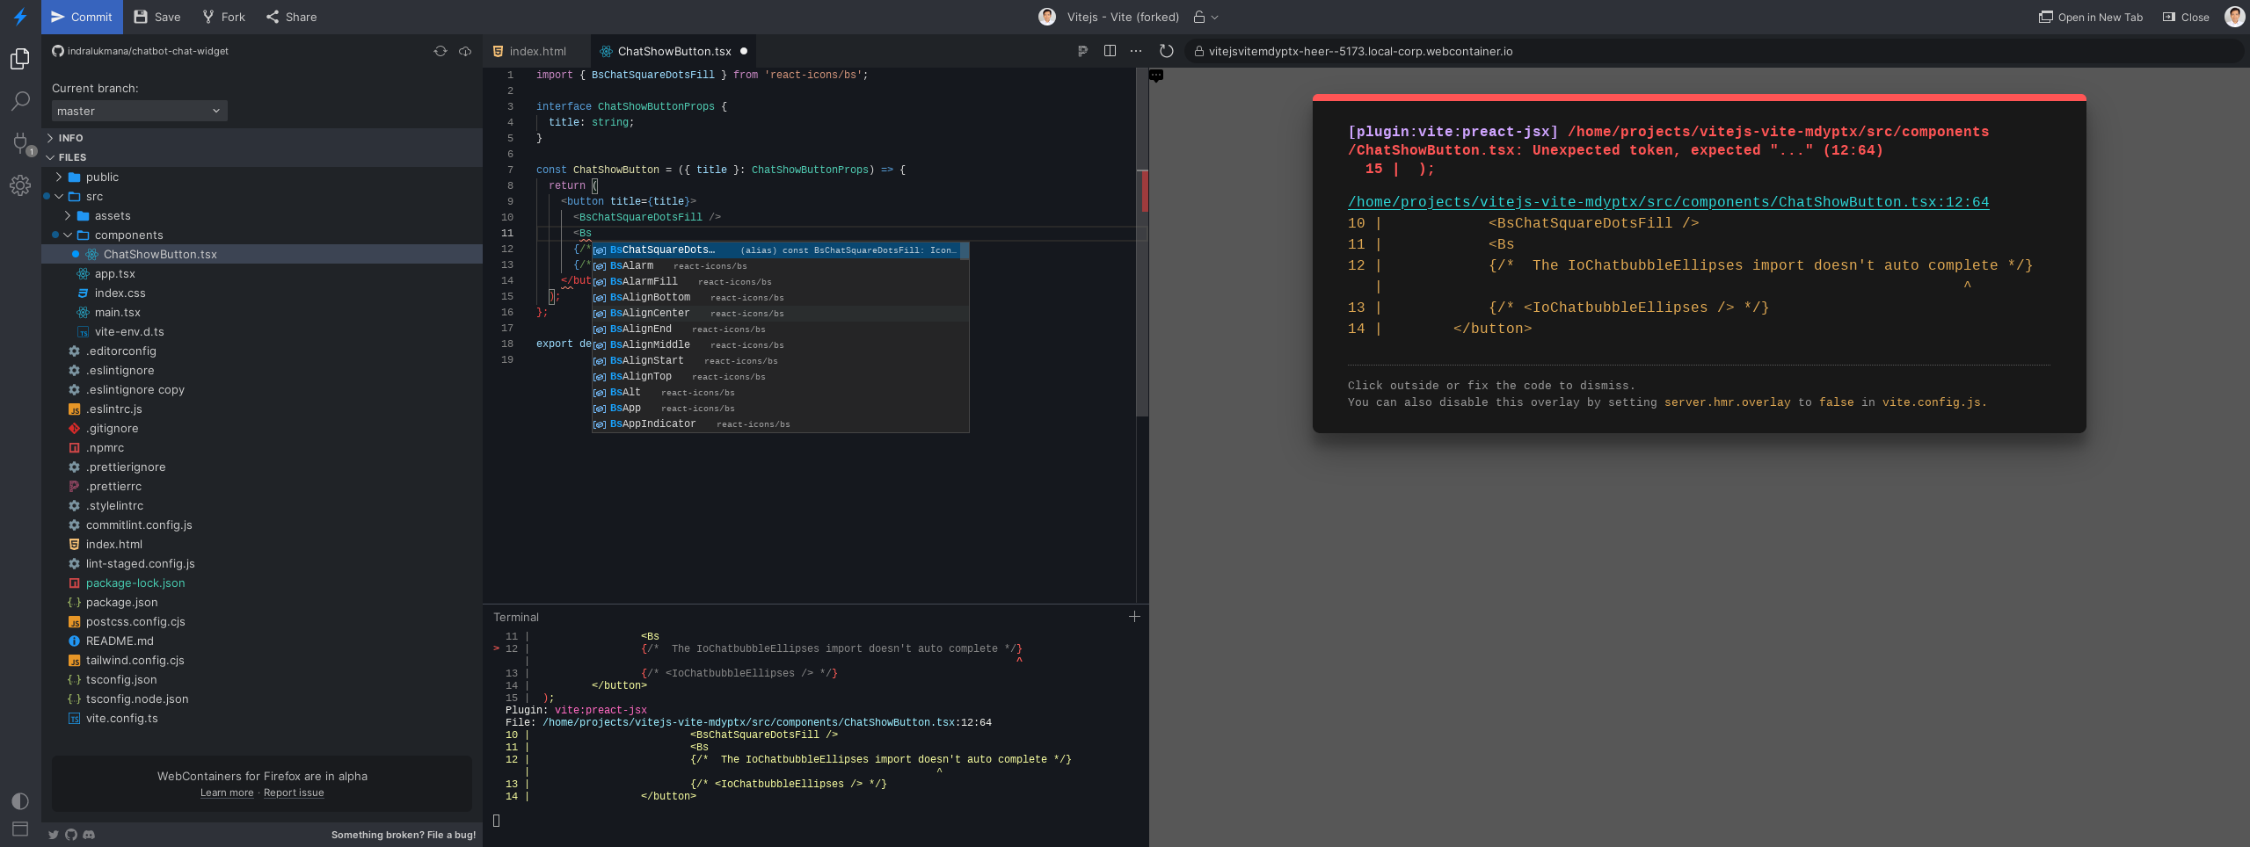Viewport: 2250px width, 847px height.
Task: Split the editor into two panes
Action: (1109, 51)
